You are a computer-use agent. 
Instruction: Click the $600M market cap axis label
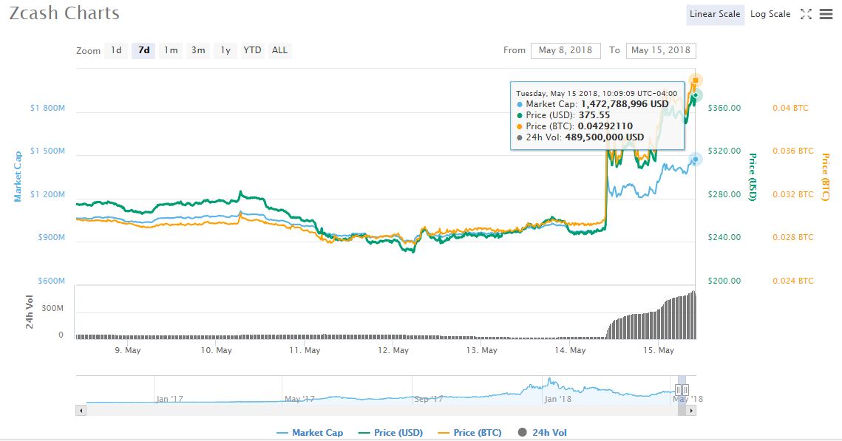coord(52,281)
